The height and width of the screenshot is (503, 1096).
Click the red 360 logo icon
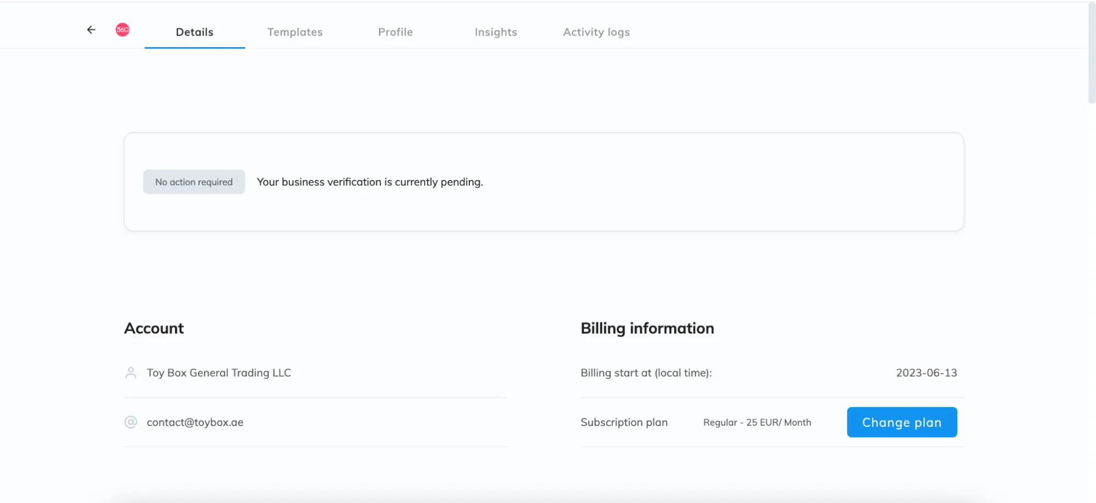tap(122, 30)
